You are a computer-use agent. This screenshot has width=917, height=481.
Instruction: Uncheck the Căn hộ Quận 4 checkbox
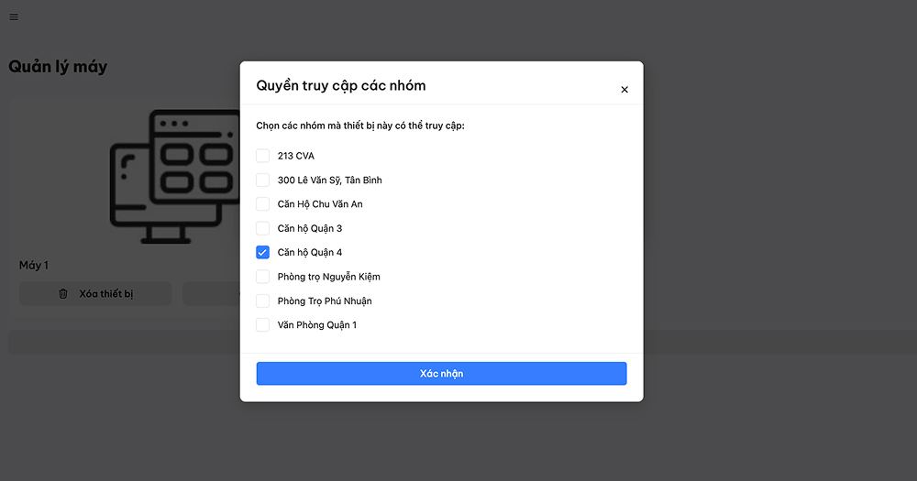coord(262,253)
